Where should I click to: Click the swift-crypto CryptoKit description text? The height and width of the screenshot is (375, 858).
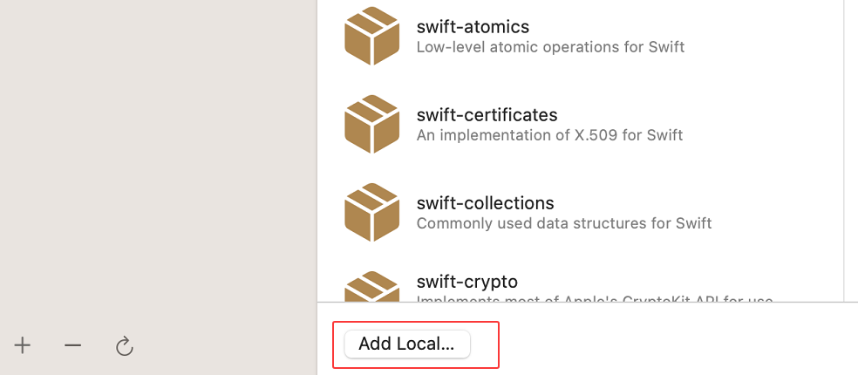click(x=595, y=299)
